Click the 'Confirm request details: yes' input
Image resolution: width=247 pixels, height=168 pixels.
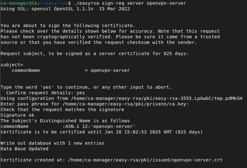pyautogui.click(x=45, y=93)
